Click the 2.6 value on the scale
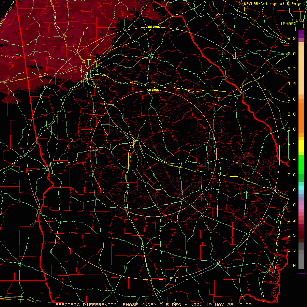Screen dimensions: 307x307 point(292,175)
